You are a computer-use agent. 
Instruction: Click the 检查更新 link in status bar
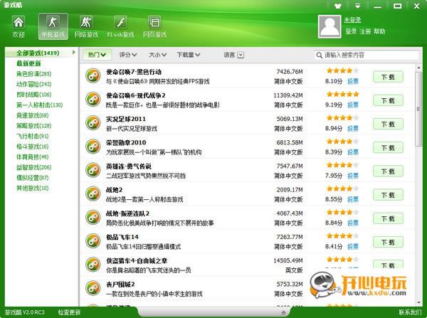coord(69,312)
